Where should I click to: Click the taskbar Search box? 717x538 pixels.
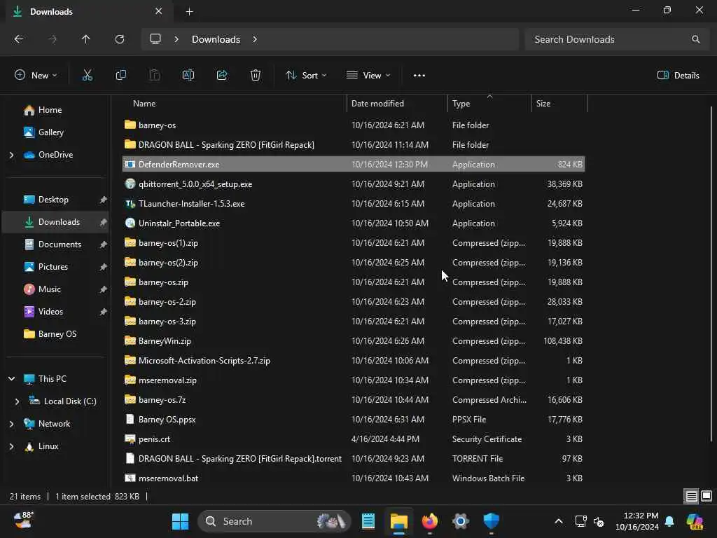[274, 521]
